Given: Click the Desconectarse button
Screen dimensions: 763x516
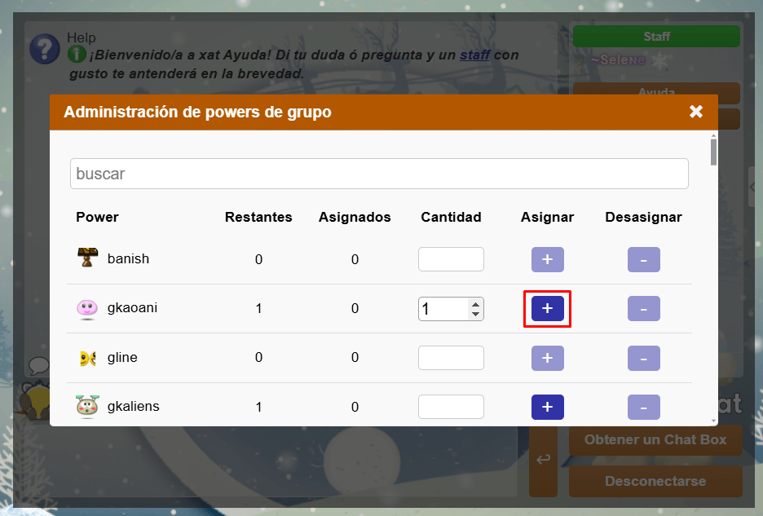Looking at the screenshot, I should point(655,481).
